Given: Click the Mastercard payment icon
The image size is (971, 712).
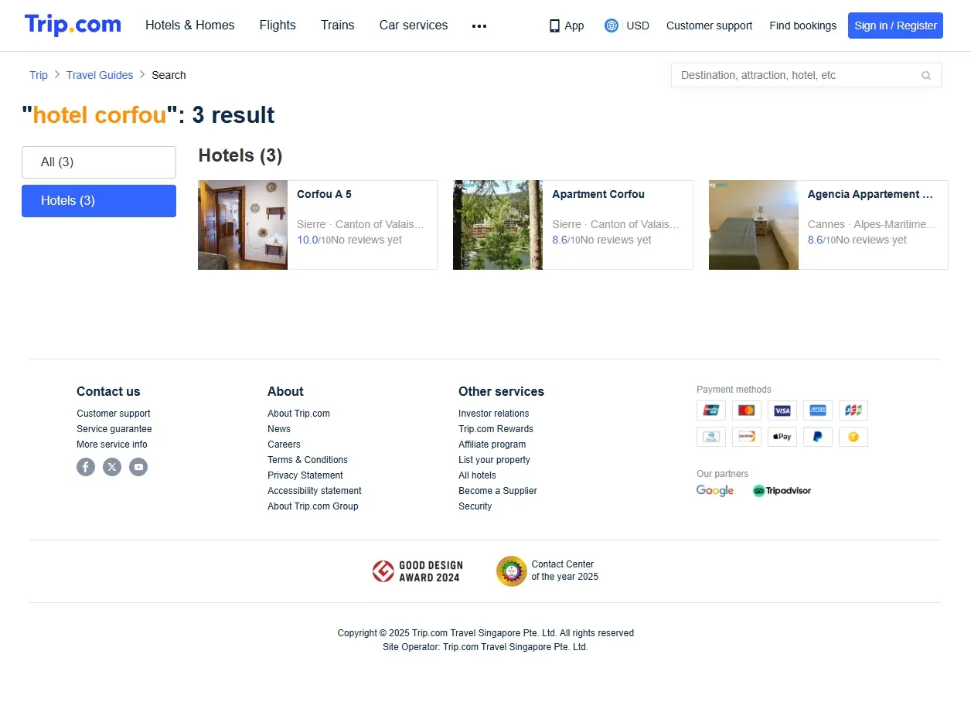Looking at the screenshot, I should coord(747,411).
